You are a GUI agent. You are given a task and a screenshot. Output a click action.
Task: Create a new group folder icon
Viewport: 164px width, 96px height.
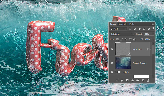[138, 80]
